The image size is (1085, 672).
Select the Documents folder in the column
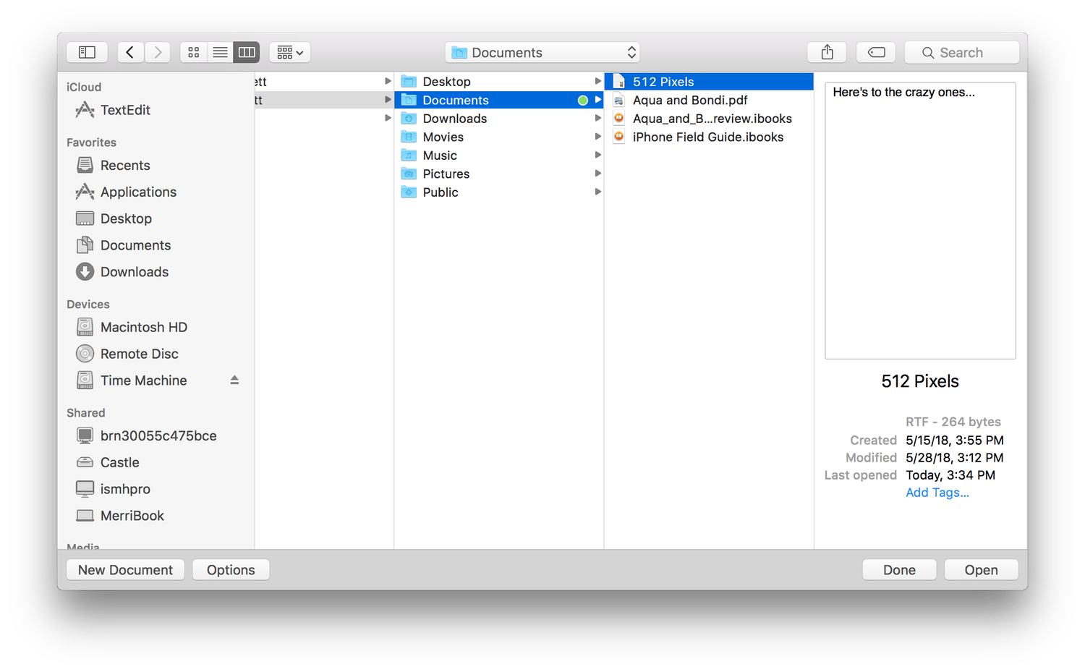coord(499,100)
